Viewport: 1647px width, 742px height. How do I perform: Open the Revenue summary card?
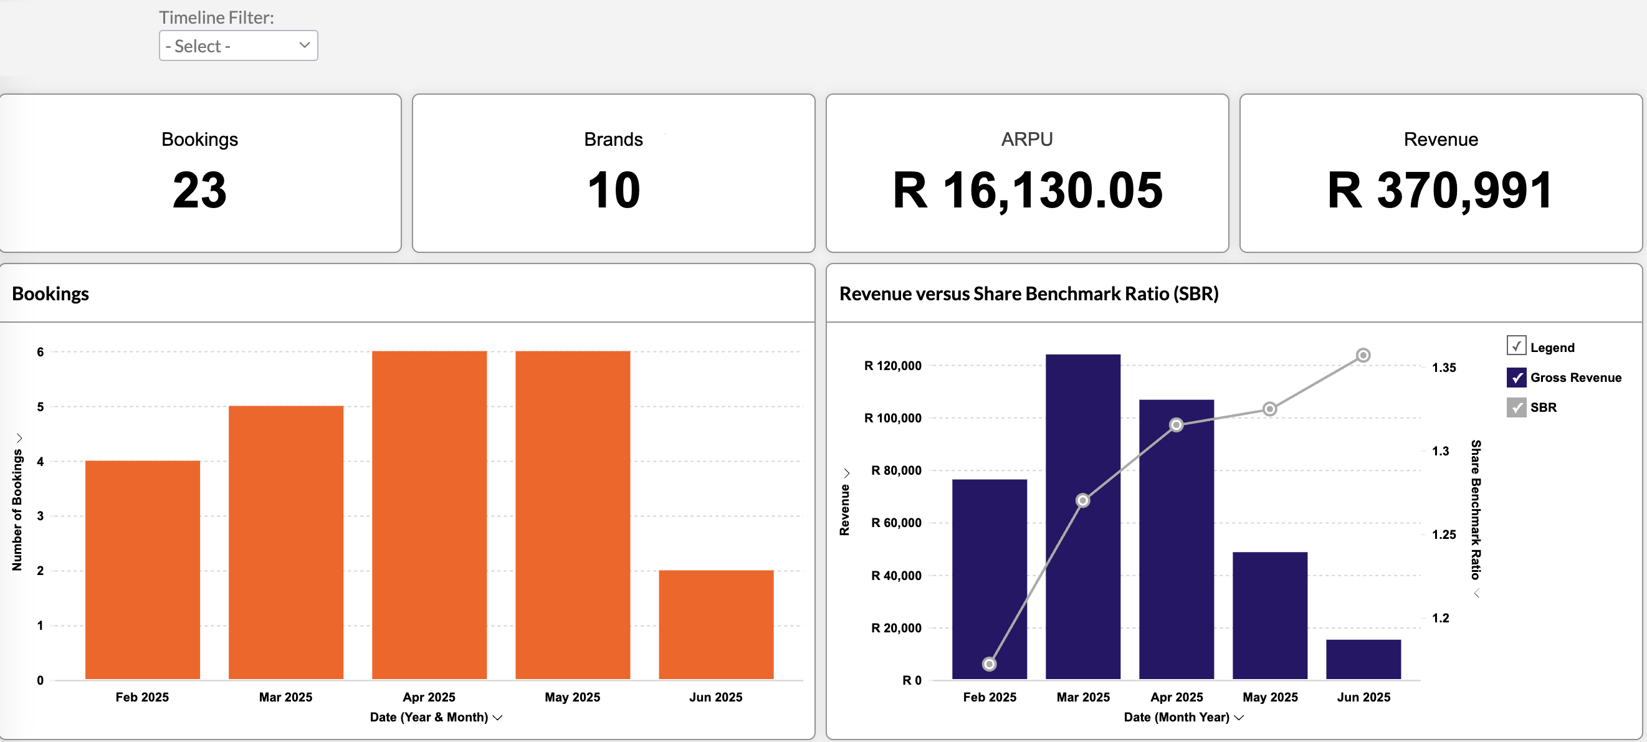[x=1441, y=173]
